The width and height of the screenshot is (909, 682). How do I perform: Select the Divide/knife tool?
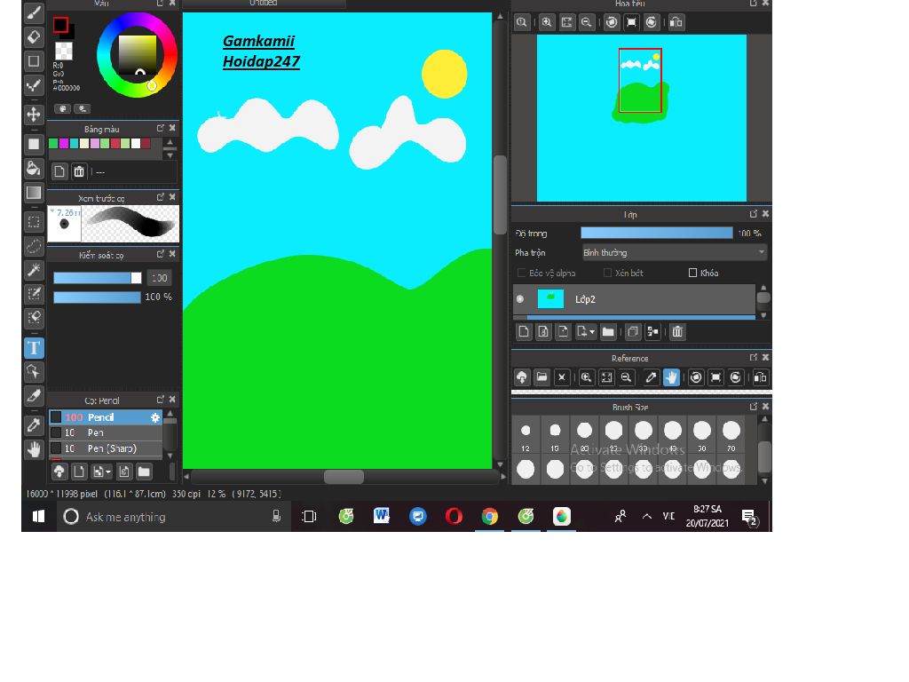click(x=34, y=396)
